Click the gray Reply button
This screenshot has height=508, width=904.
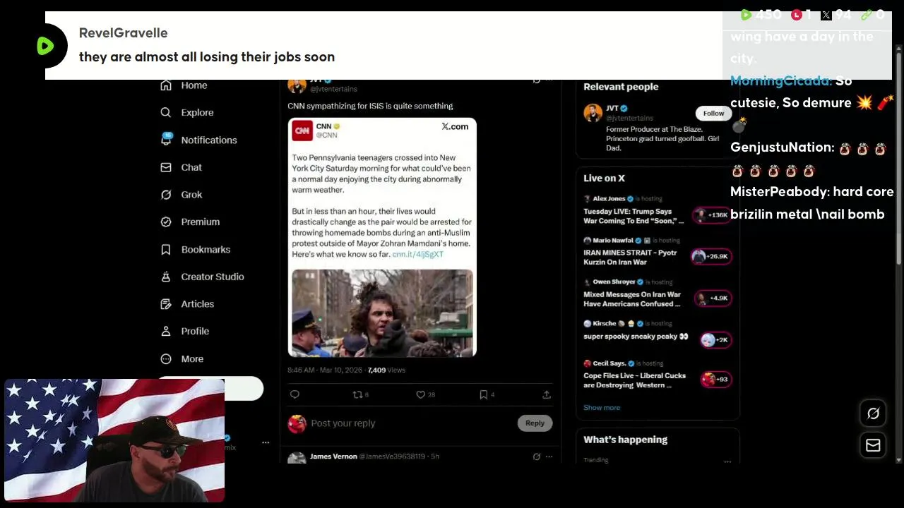tap(535, 423)
